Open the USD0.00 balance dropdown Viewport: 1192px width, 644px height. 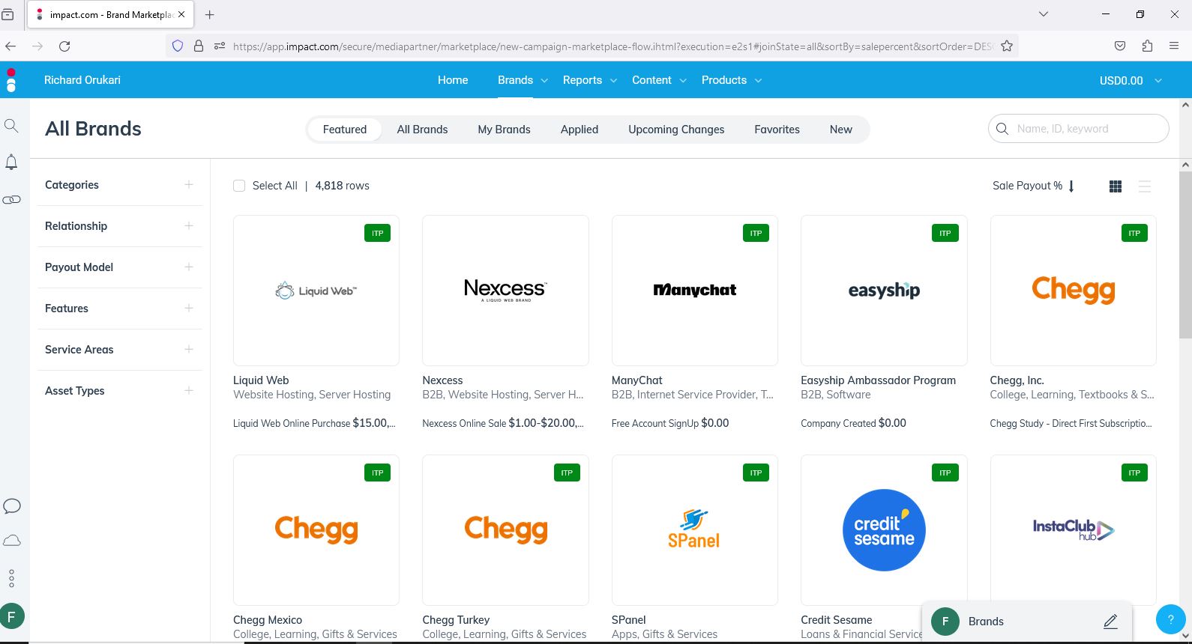pyautogui.click(x=1130, y=81)
